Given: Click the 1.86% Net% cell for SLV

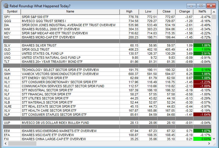Looking at the screenshot, I should 202,45.
